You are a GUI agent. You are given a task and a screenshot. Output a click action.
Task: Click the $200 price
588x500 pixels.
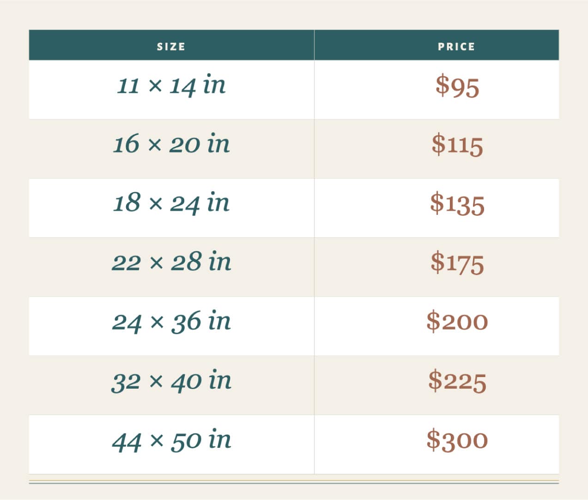[457, 322]
